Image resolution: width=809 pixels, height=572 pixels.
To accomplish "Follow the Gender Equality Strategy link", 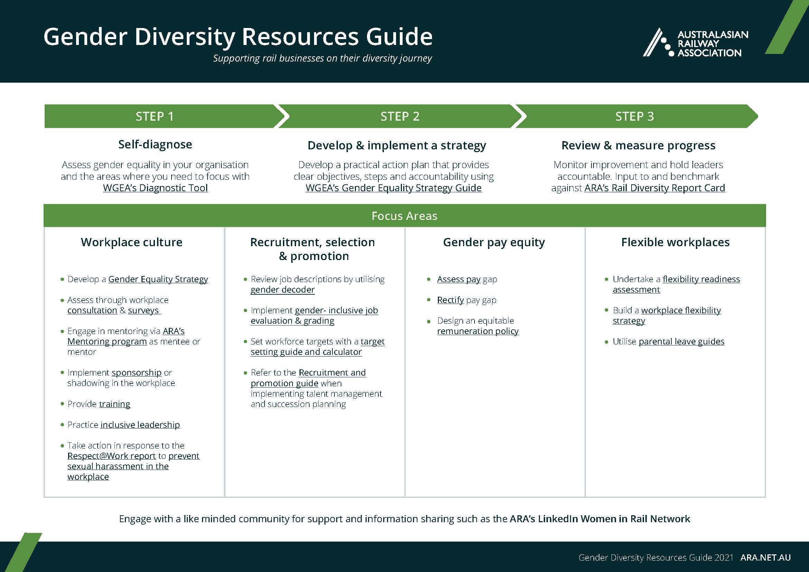I will pos(158,279).
